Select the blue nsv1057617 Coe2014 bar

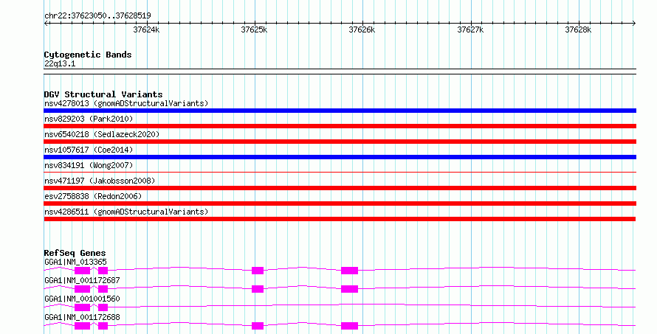coord(340,157)
